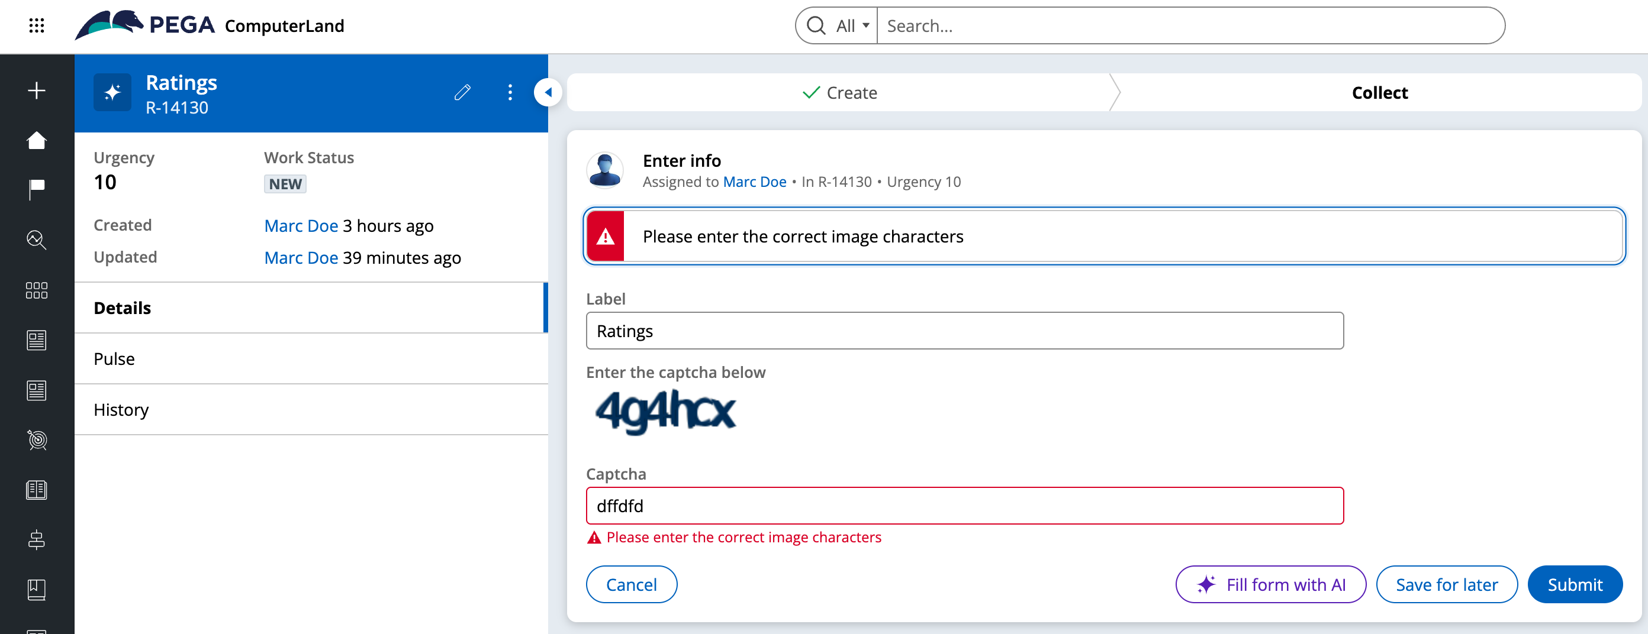Image resolution: width=1648 pixels, height=634 pixels.
Task: Open the case types grid icon
Action: [37, 290]
